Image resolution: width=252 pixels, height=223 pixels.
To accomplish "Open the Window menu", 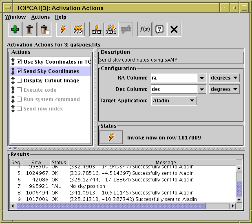I will pyautogui.click(x=15, y=17).
